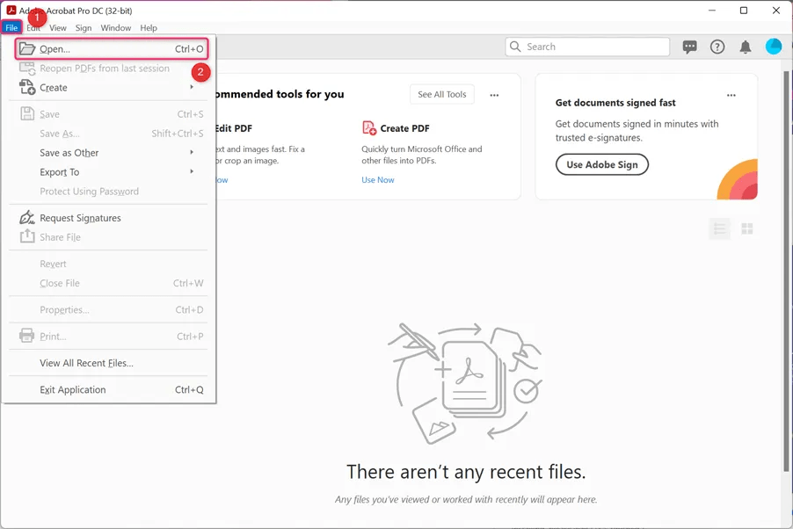Click the help question mark icon
The height and width of the screenshot is (529, 793).
click(x=717, y=47)
